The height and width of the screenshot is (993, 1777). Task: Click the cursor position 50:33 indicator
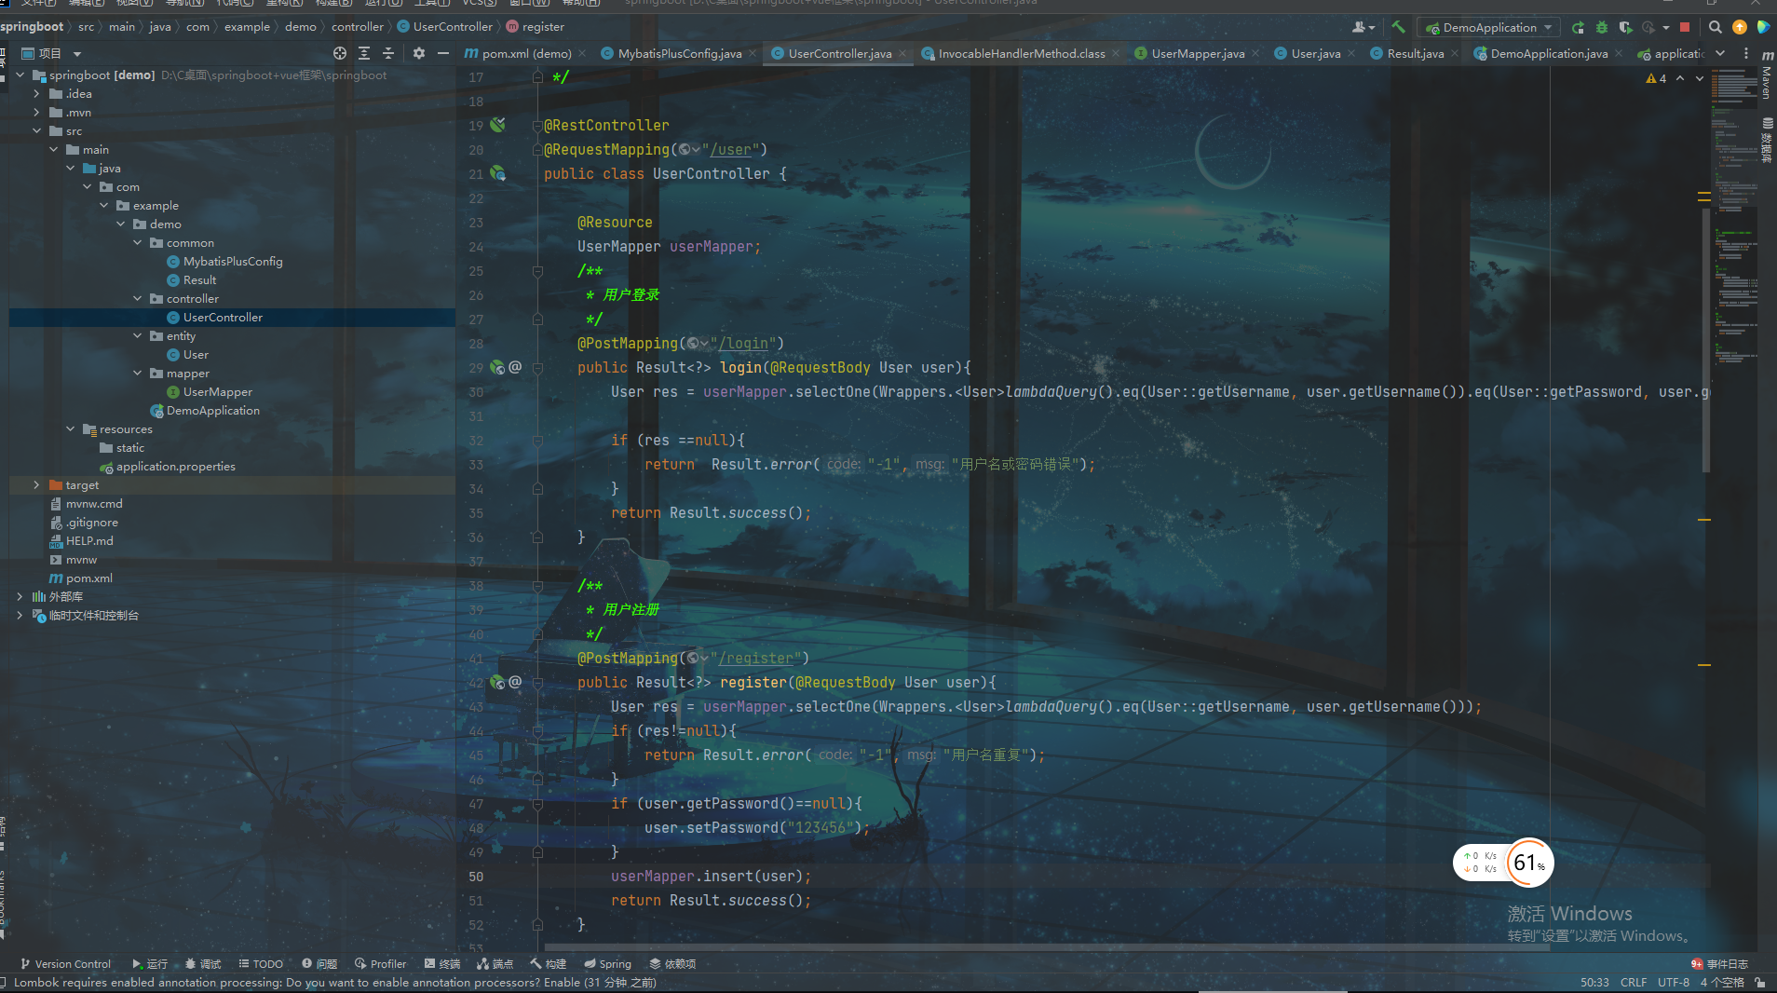[1594, 982]
